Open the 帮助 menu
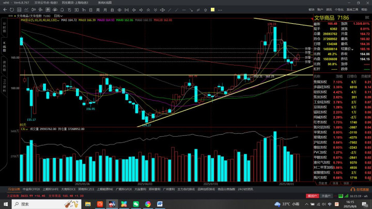Image resolution: width=372 pixels, height=209 pixels. (x=364, y=10)
